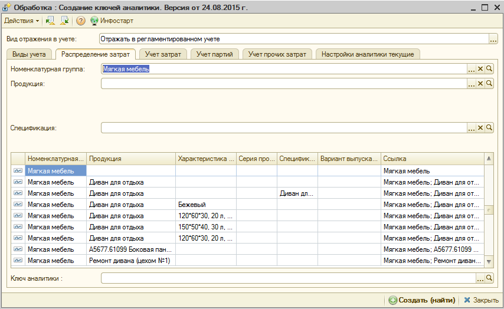Open the selection list for Номенклатурная группа
This screenshot has height=309, width=504.
tap(471, 69)
